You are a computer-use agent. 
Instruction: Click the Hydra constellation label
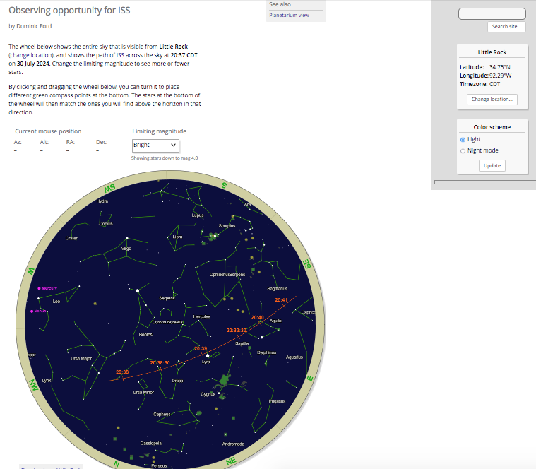coord(102,201)
